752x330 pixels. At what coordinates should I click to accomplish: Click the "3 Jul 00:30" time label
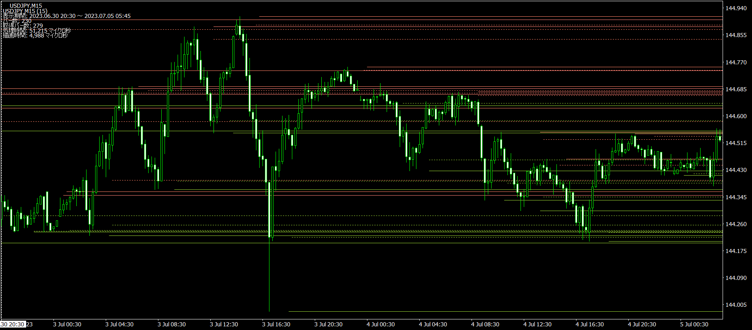click(x=67, y=325)
